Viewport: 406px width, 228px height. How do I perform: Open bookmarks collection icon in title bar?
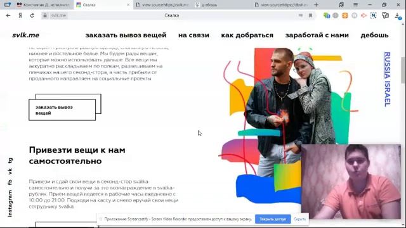coord(341,4)
